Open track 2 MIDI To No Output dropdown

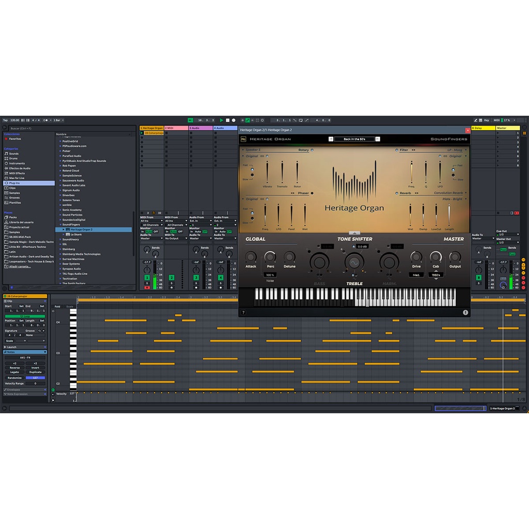[176, 239]
